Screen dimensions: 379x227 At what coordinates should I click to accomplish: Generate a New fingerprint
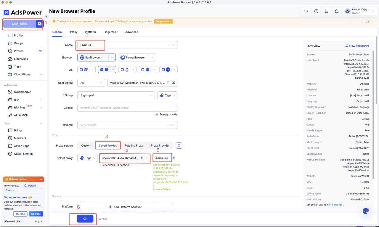(357, 46)
